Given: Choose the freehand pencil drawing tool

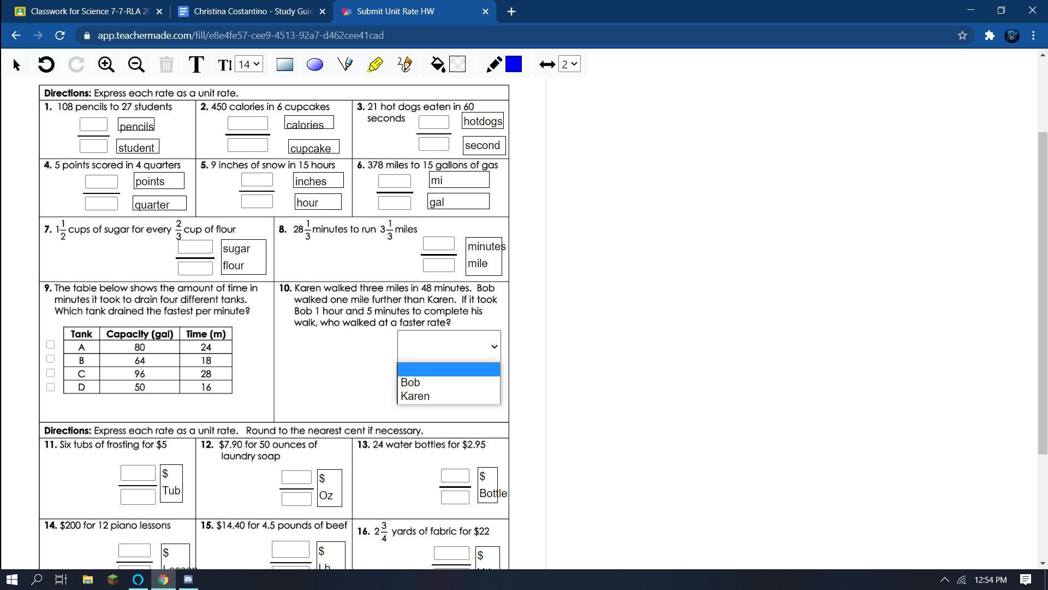Looking at the screenshot, I should (x=404, y=64).
